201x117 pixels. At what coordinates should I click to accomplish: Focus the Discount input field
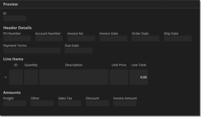pos(97,103)
